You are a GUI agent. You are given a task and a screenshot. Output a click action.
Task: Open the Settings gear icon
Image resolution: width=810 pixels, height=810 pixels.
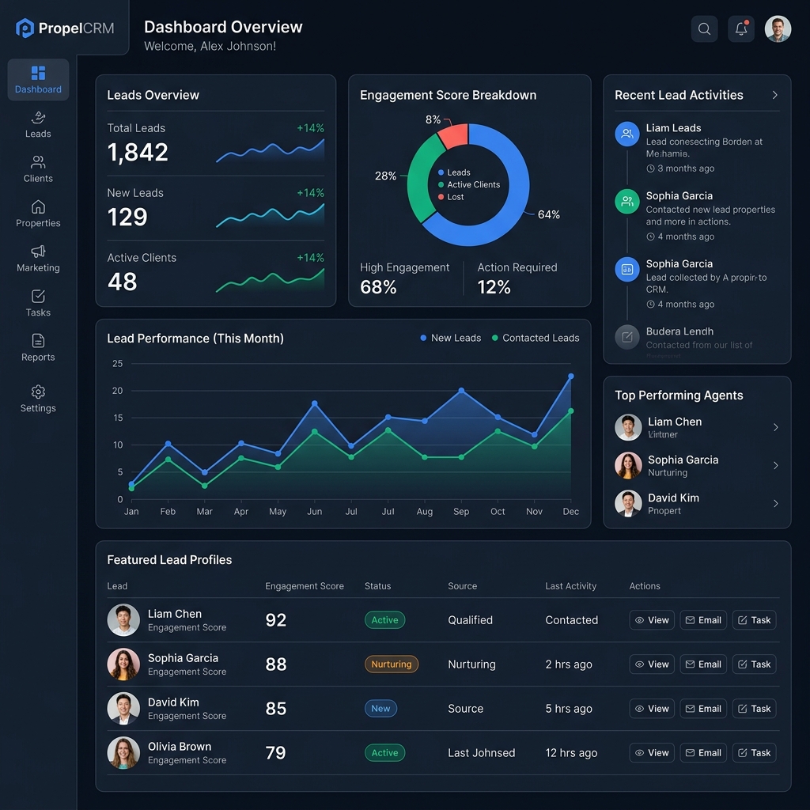[x=38, y=392]
